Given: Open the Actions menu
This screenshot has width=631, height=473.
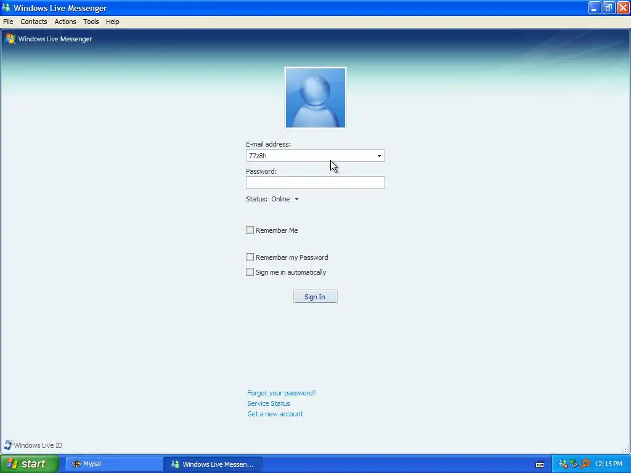Looking at the screenshot, I should tap(65, 22).
